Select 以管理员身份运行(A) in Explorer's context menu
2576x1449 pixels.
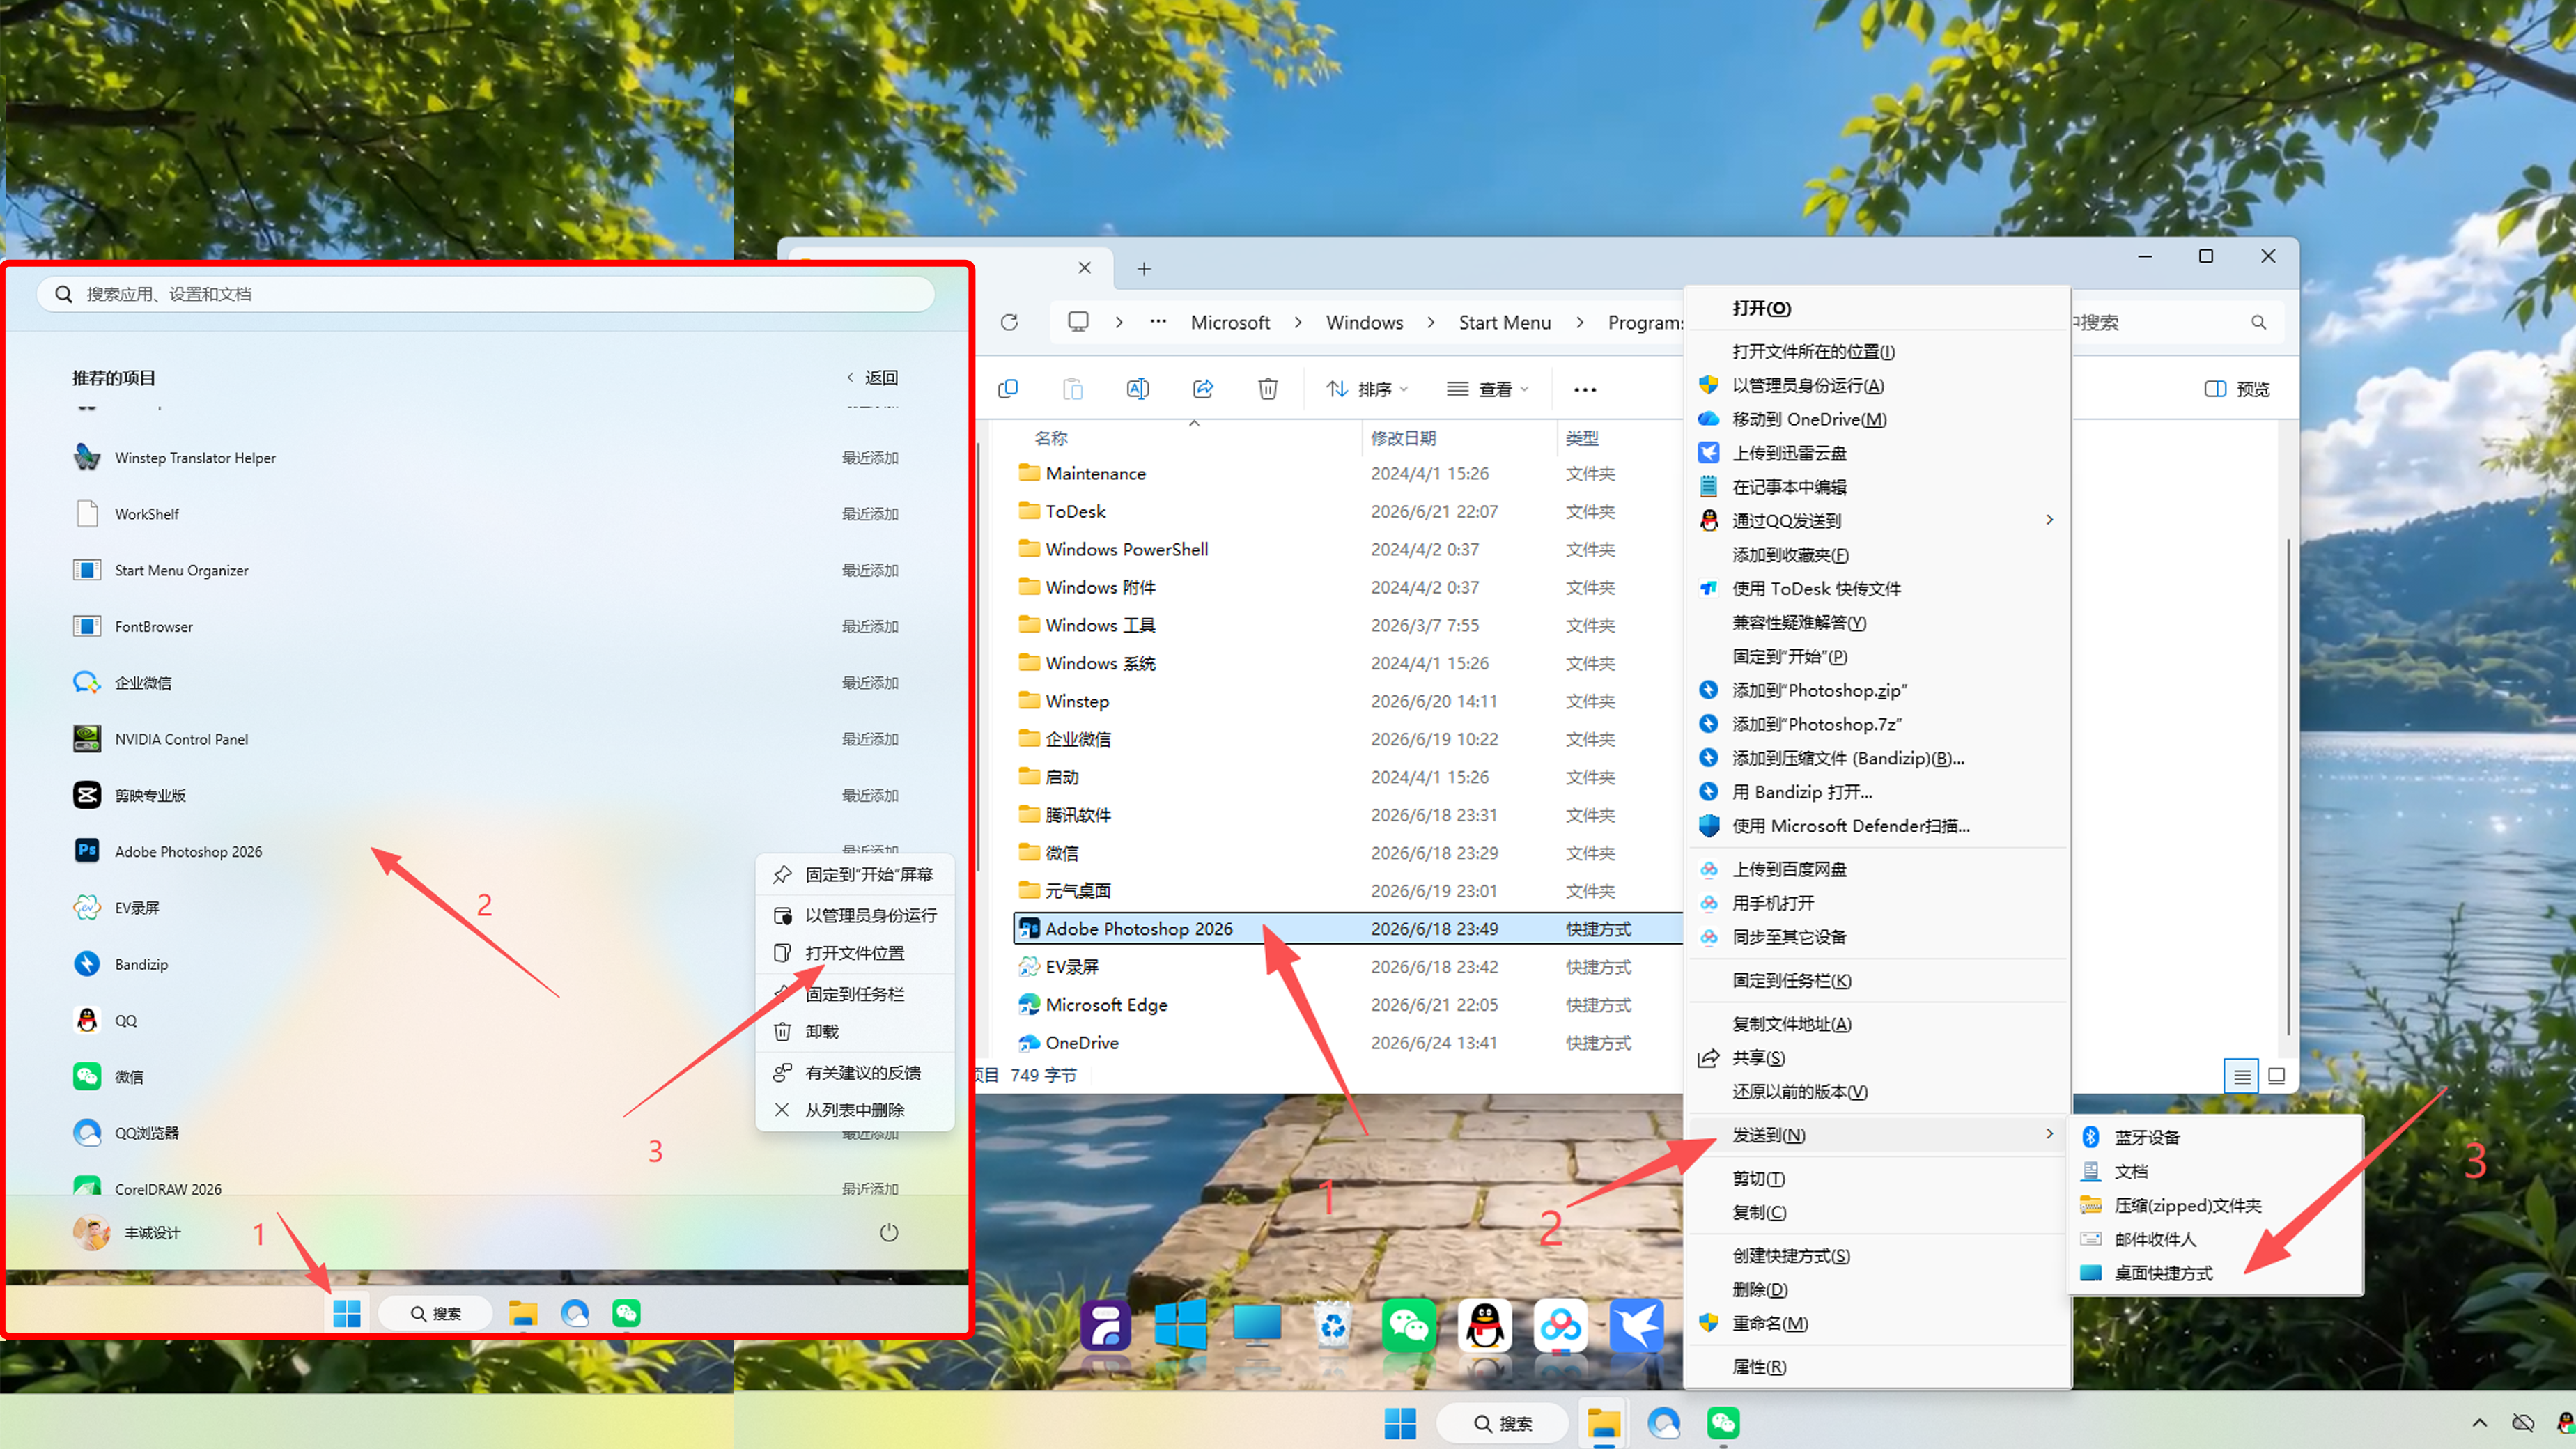coord(1877,385)
